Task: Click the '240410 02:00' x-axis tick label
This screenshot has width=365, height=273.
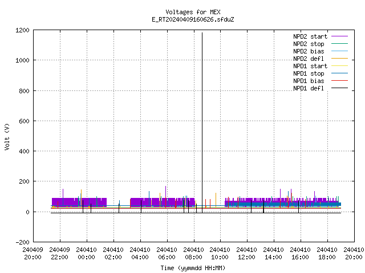Action: 113,254
